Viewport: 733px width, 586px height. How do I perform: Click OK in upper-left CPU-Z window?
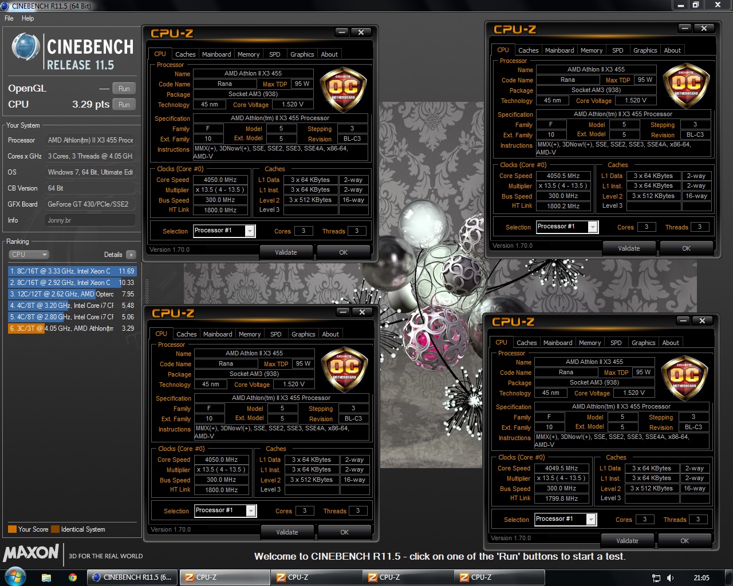tap(343, 252)
